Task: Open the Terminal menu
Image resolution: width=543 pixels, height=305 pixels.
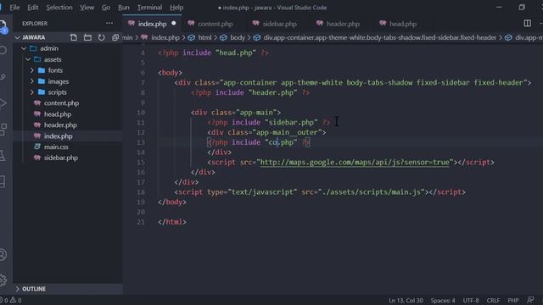Action: [149, 8]
